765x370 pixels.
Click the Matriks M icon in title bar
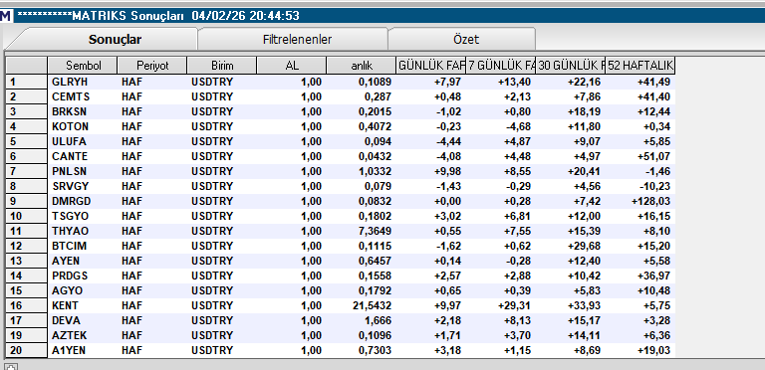[5, 16]
